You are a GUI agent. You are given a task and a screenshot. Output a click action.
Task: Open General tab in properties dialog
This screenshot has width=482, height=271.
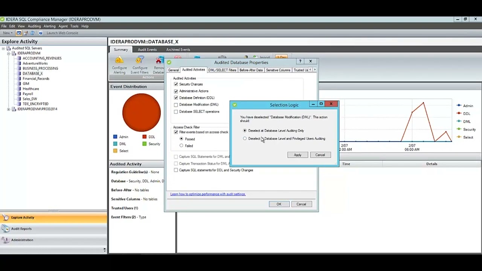tap(173, 70)
